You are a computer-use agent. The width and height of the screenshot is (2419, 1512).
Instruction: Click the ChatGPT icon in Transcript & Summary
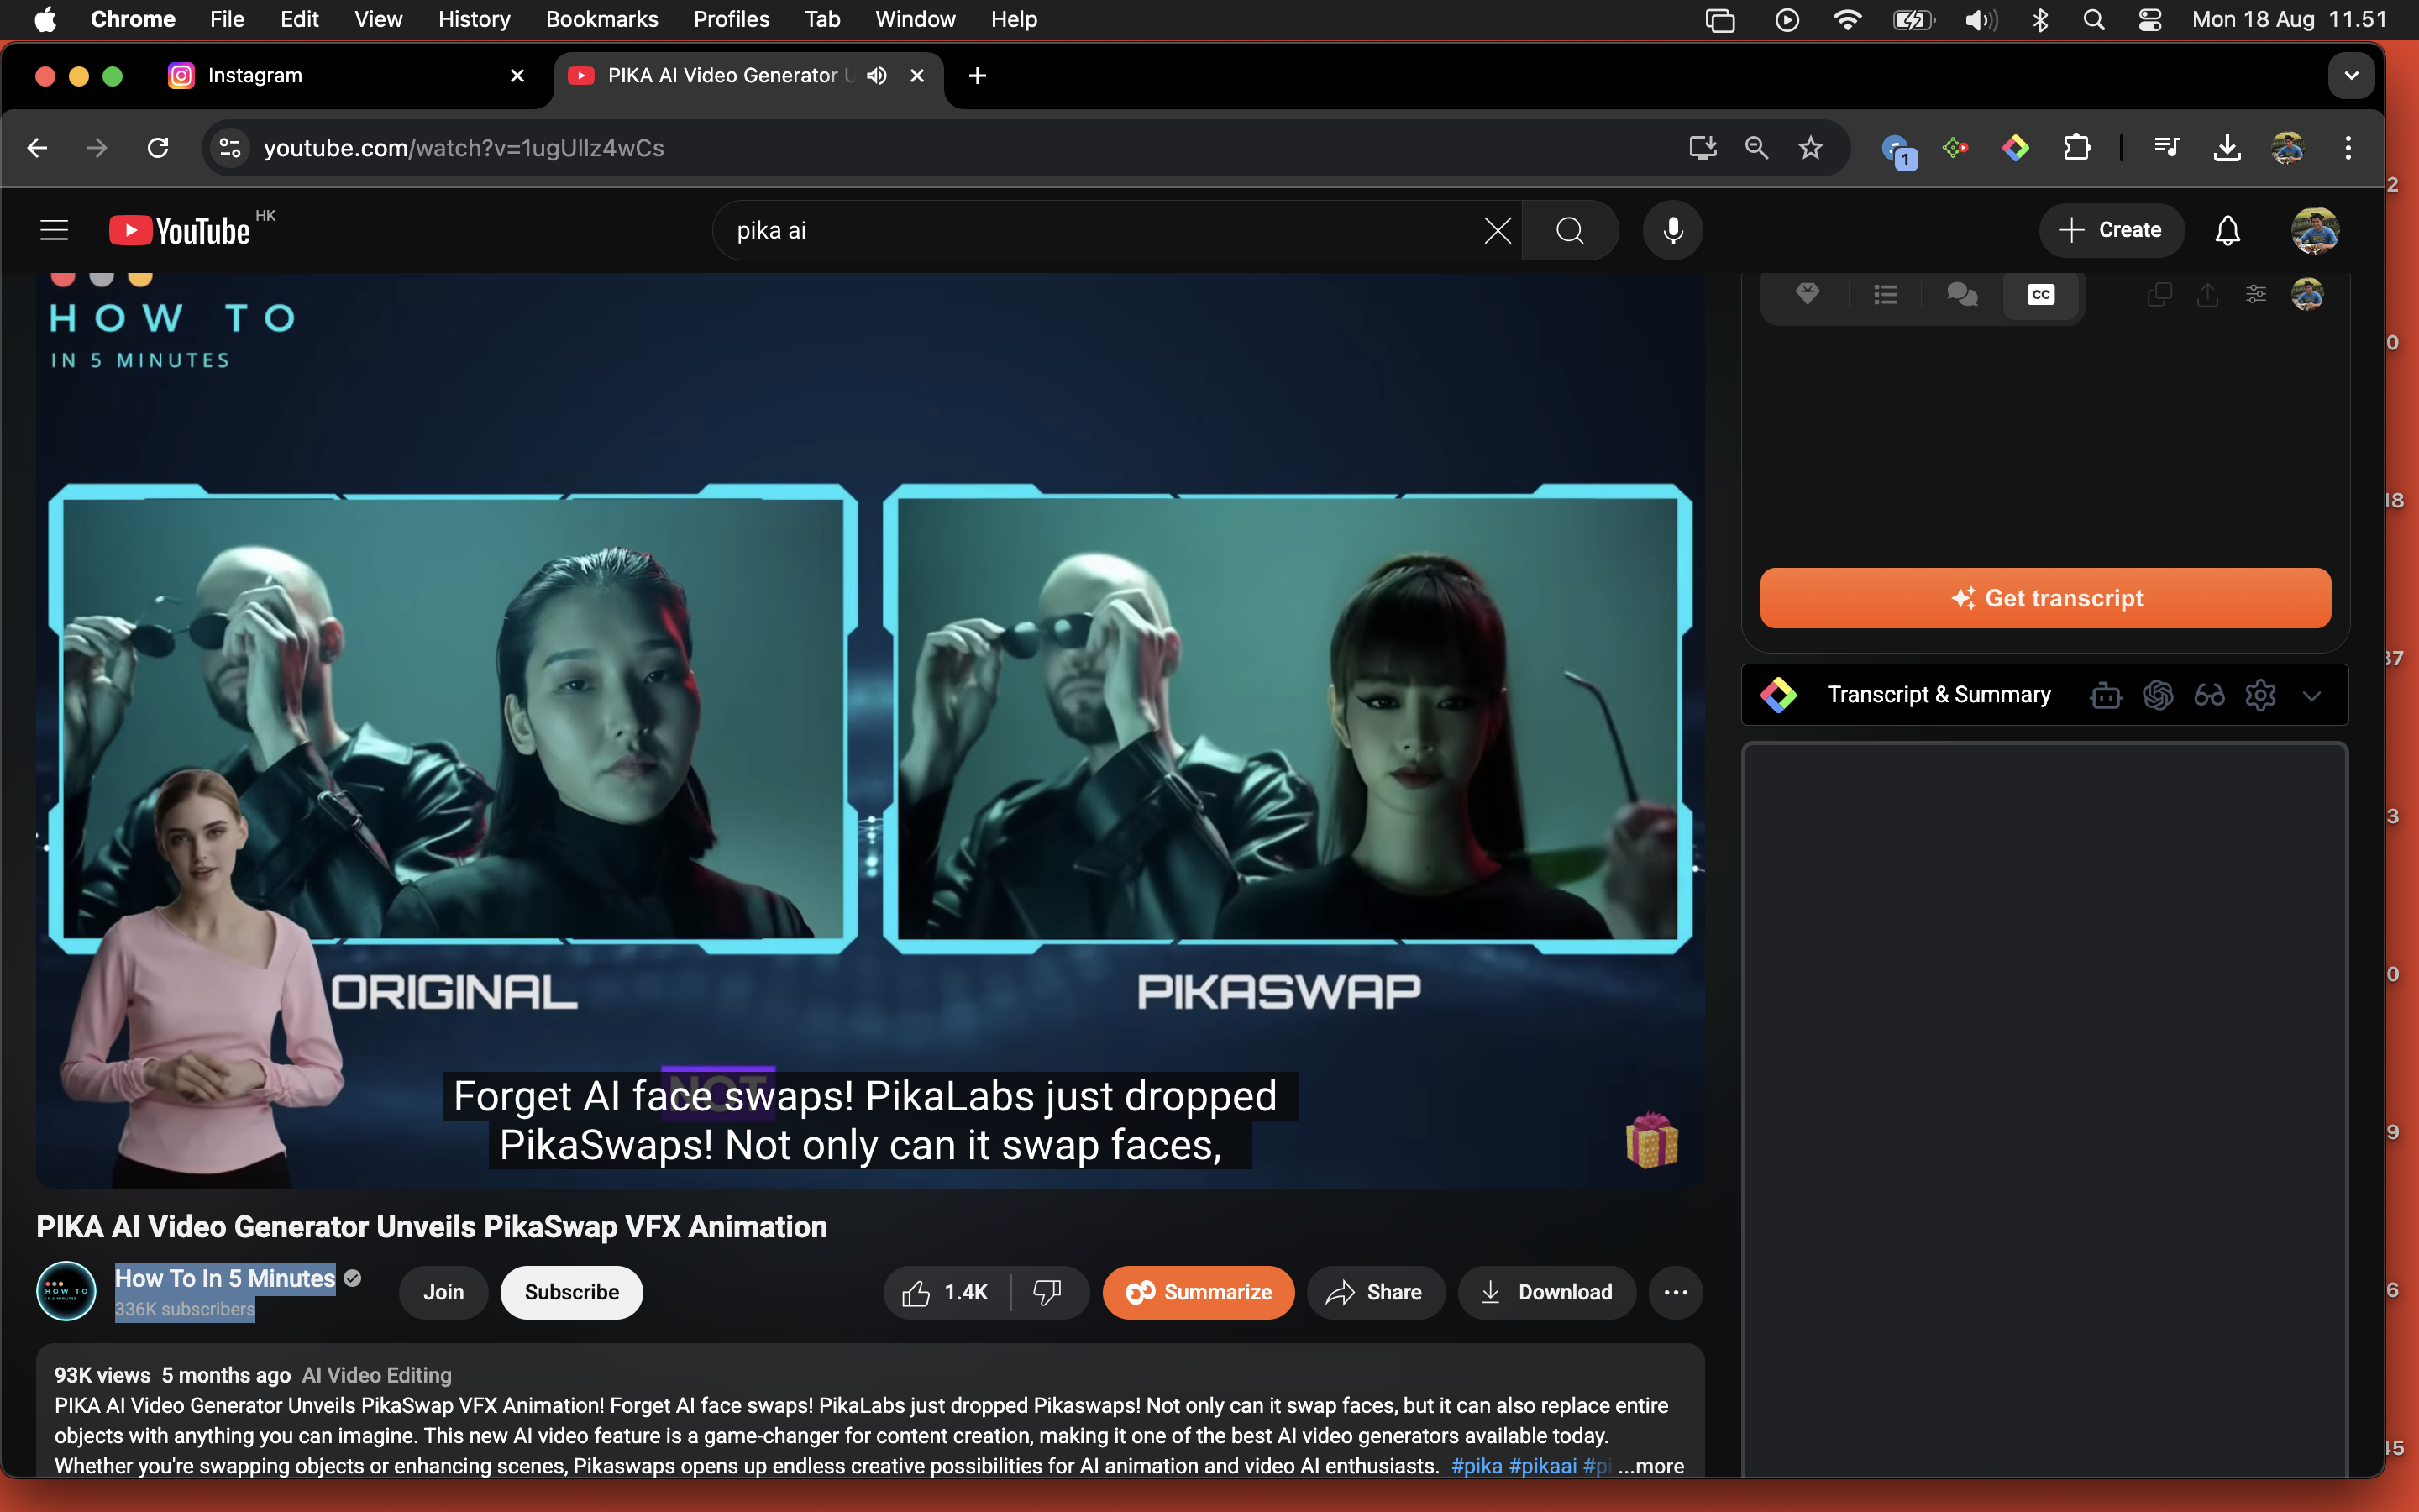tap(2157, 695)
